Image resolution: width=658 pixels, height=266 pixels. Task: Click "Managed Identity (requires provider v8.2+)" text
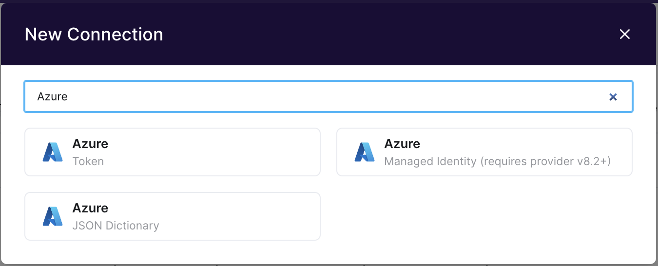coord(497,161)
